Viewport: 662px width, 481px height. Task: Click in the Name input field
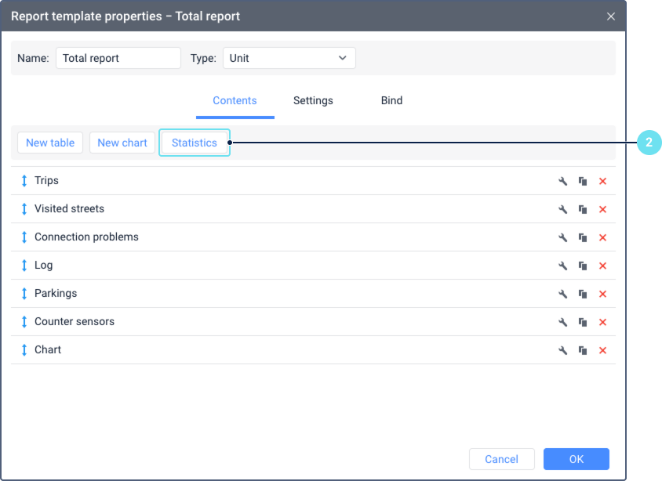coord(118,58)
